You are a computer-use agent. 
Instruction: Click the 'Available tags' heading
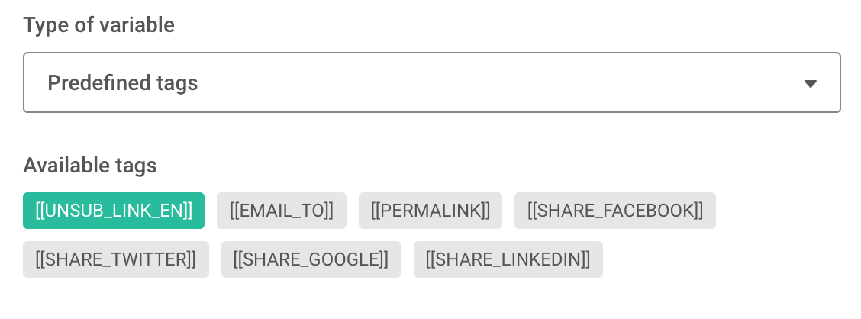tap(90, 166)
